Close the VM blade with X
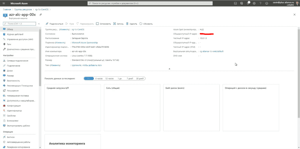 point(294,15)
